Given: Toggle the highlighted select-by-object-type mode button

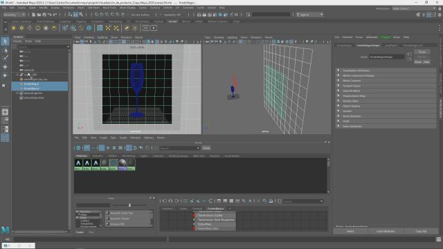Looking at the screenshot, I should point(75,15).
